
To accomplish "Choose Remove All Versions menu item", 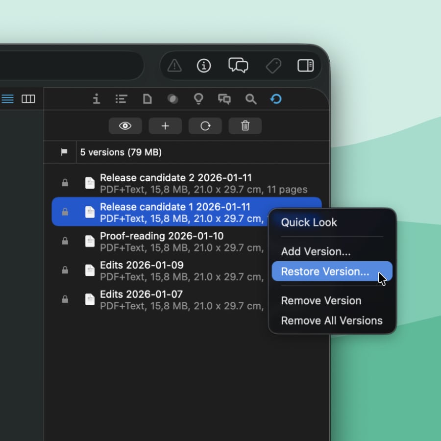I will click(332, 320).
